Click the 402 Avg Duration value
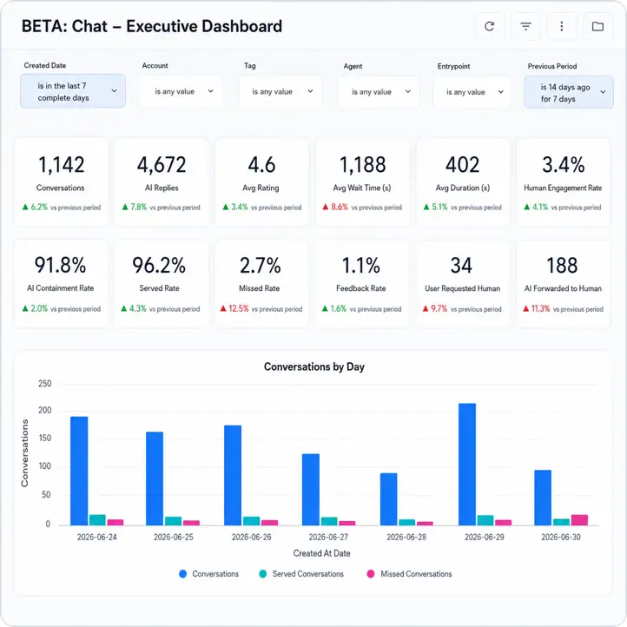627x627 pixels. (x=463, y=165)
